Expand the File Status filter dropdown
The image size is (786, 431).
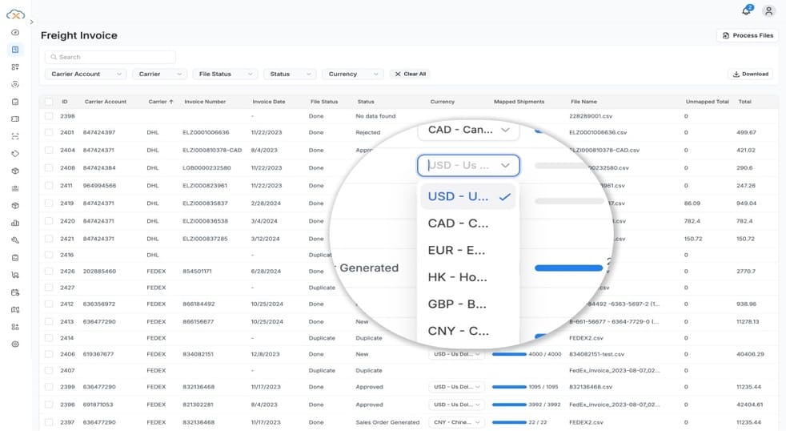(224, 74)
